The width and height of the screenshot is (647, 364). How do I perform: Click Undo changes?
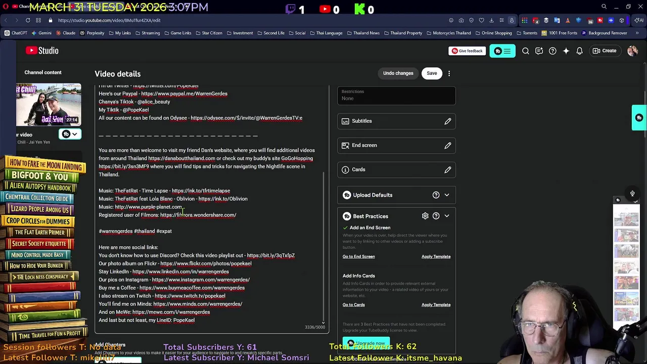[398, 73]
